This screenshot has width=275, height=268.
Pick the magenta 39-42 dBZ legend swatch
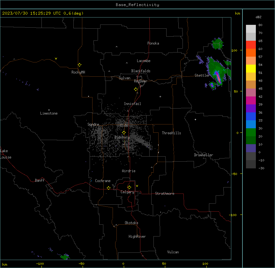[251, 100]
